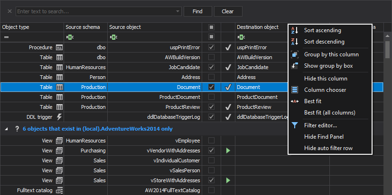Screen dimensions: 392x195
Task: Click the Source object column header
Action: coord(155,27)
